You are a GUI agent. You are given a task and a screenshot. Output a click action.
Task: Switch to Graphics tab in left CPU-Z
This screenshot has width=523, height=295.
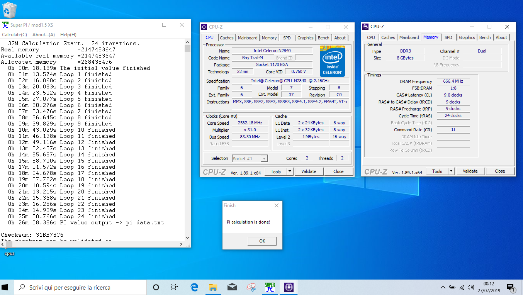(x=306, y=38)
